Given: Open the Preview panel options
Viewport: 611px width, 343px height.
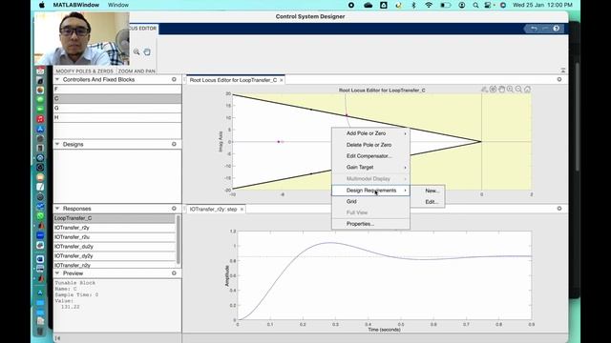Looking at the screenshot, I should tap(174, 273).
